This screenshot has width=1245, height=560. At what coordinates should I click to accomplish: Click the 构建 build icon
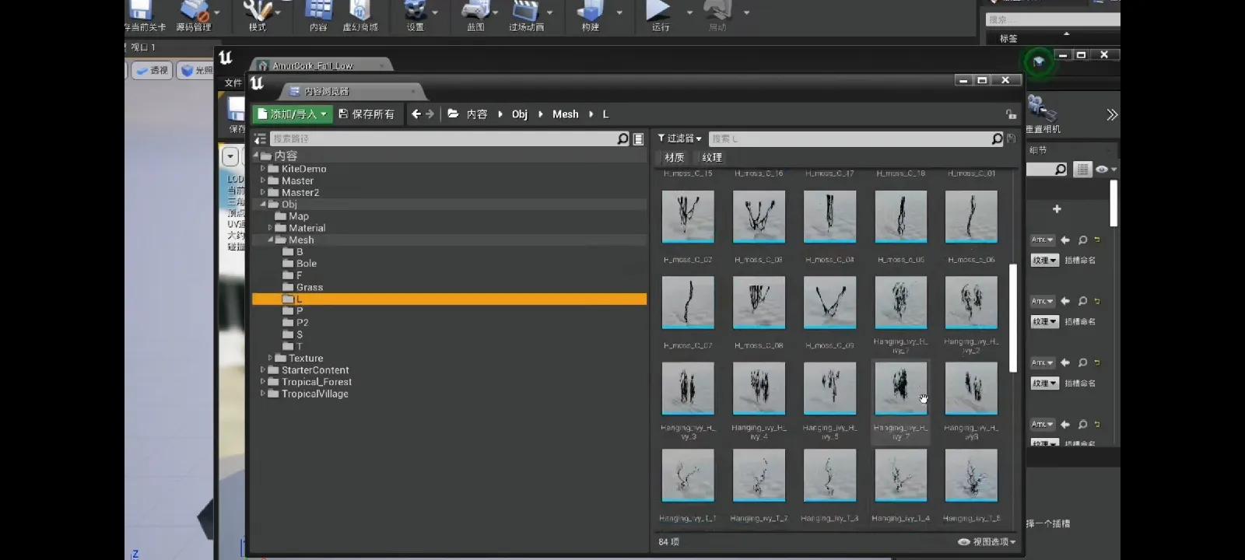click(591, 12)
